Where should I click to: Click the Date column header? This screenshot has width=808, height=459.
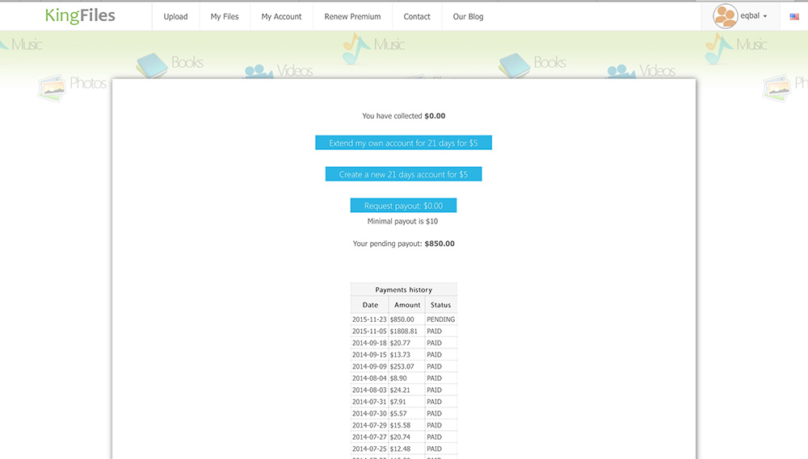[370, 305]
